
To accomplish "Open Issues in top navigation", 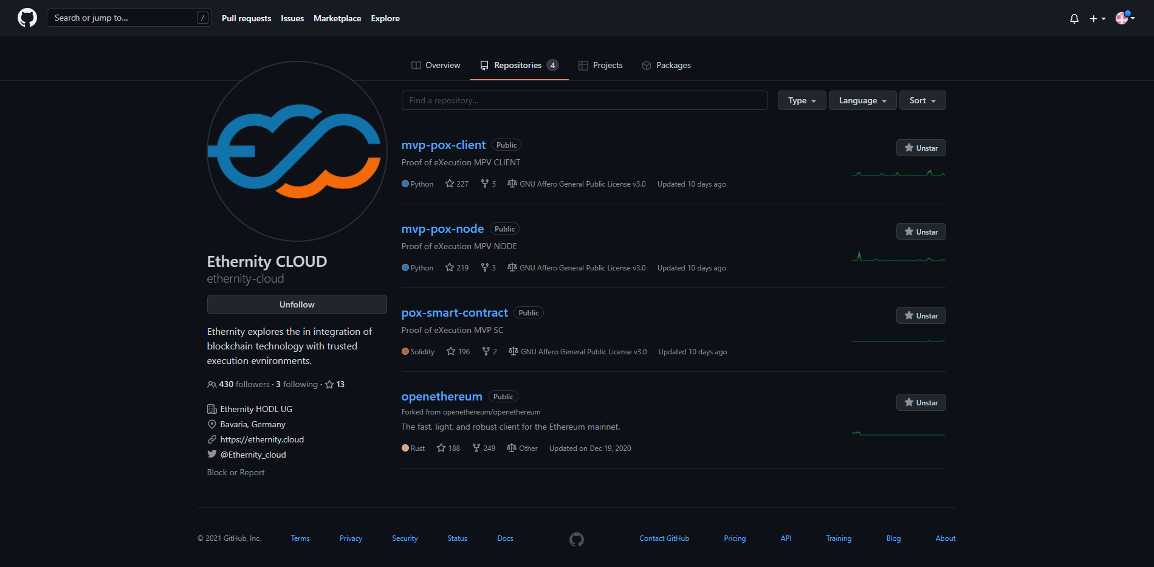I will coord(292,18).
